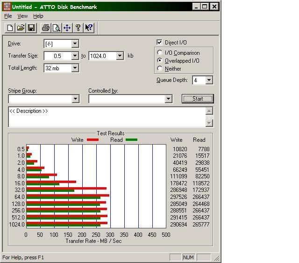
Task: Click the Open file folder icon
Action: [21, 28]
